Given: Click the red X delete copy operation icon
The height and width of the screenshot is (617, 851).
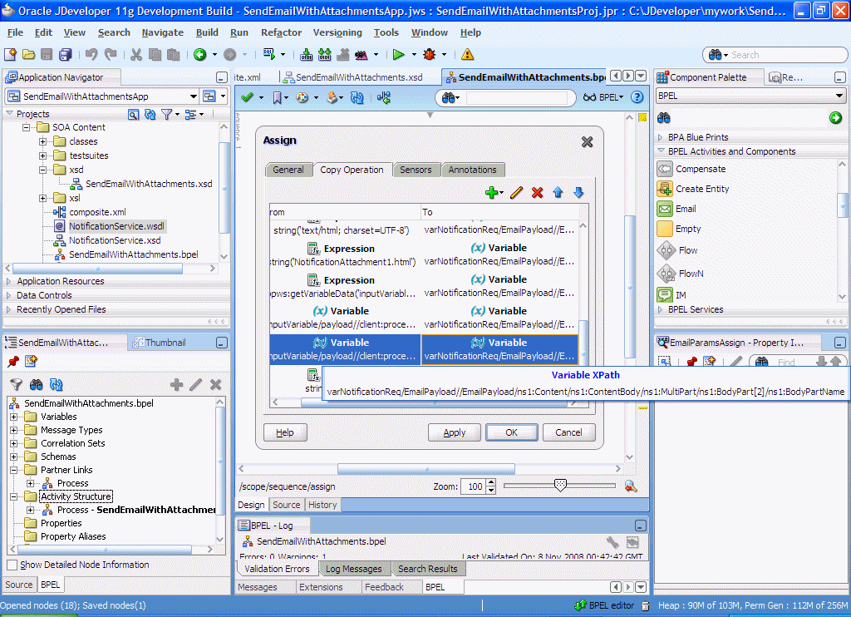Looking at the screenshot, I should (x=538, y=193).
